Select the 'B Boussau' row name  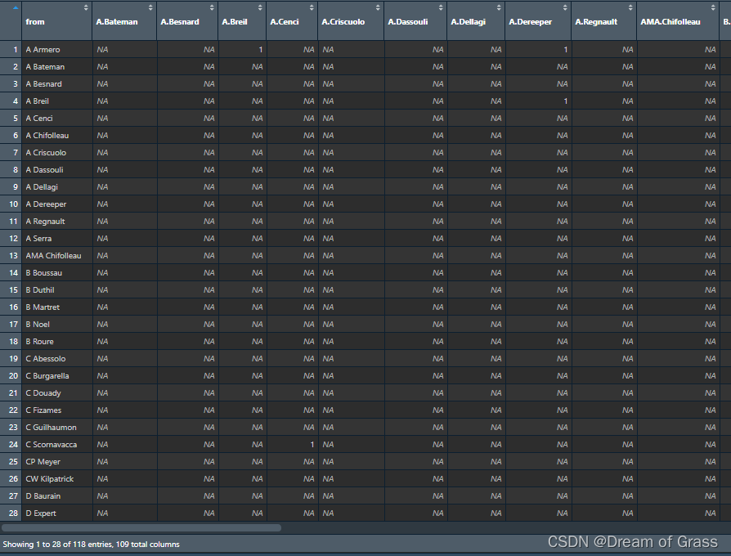(x=43, y=273)
